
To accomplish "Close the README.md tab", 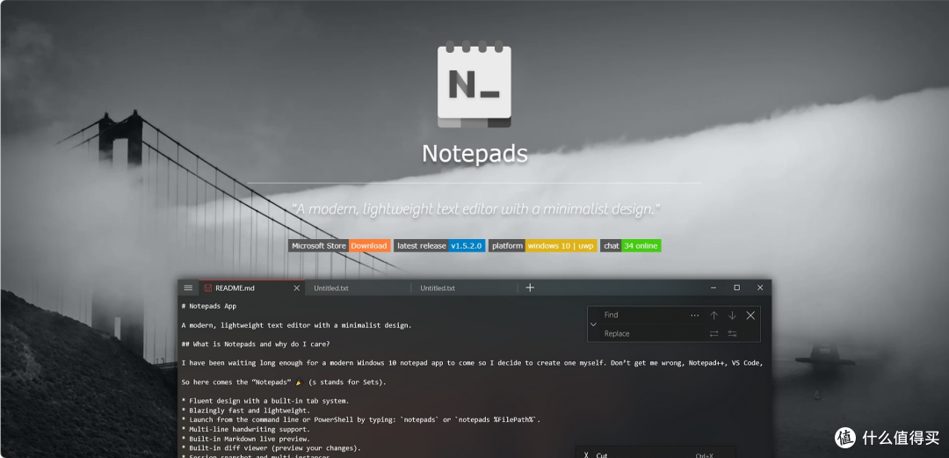I will click(297, 288).
